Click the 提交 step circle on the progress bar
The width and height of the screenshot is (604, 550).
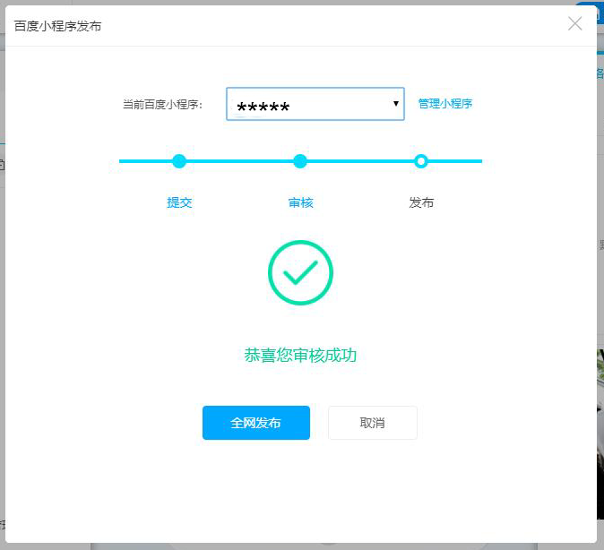(179, 161)
